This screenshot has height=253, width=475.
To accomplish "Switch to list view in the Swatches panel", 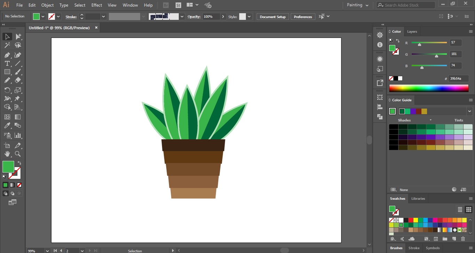I will (x=460, y=209).
